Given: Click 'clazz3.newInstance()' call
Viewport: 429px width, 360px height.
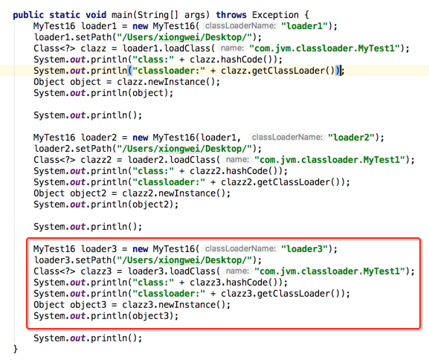Looking at the screenshot, I should (x=174, y=305).
